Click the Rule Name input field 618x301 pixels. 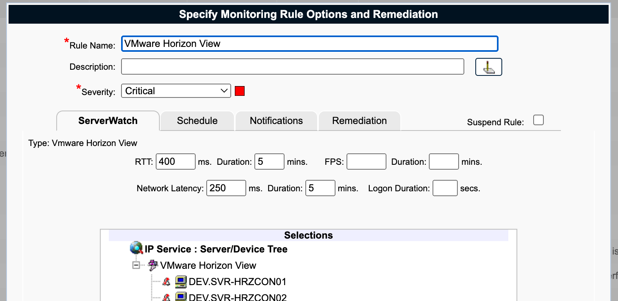tap(310, 44)
